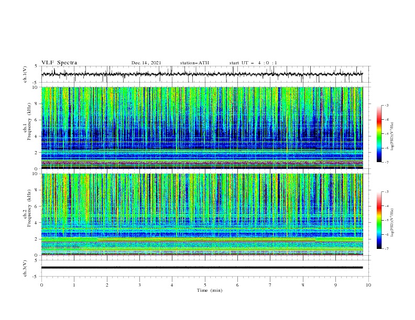The width and height of the screenshot is (415, 320).
Task: Select the ch.2 "Frequency (kHz)" axis label
Action: pyautogui.click(x=29, y=208)
